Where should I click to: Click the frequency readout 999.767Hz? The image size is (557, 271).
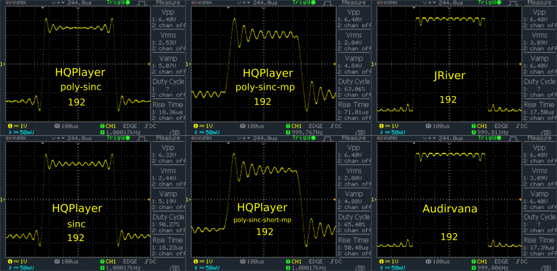pyautogui.click(x=306, y=133)
